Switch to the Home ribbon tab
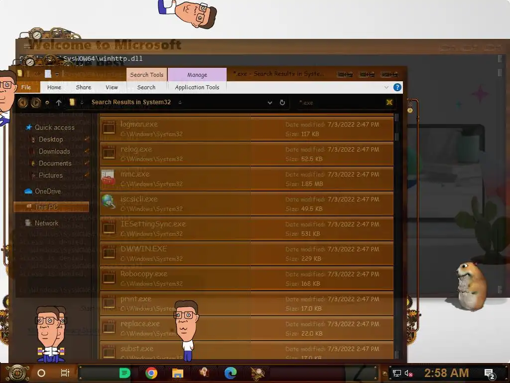 [54, 87]
